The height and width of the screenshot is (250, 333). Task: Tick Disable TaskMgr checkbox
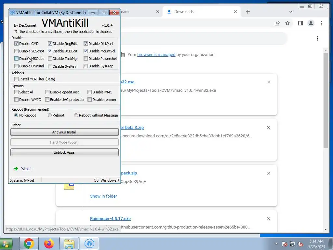[50, 59]
